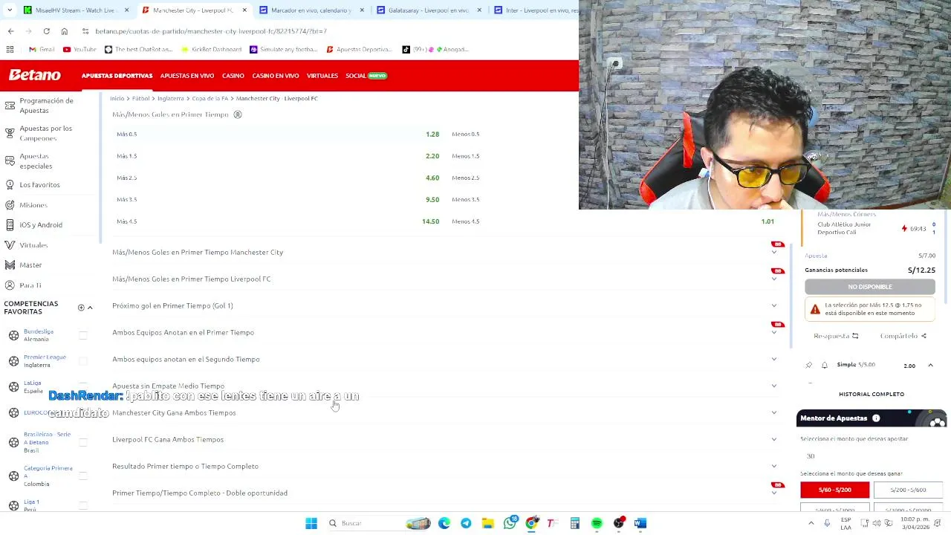The width and height of the screenshot is (951, 535).
Task: Open Apuestas especiales sidebar icon
Action: point(10,160)
